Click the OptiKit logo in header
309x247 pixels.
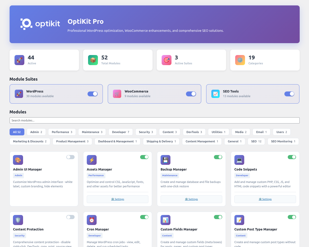40,24
